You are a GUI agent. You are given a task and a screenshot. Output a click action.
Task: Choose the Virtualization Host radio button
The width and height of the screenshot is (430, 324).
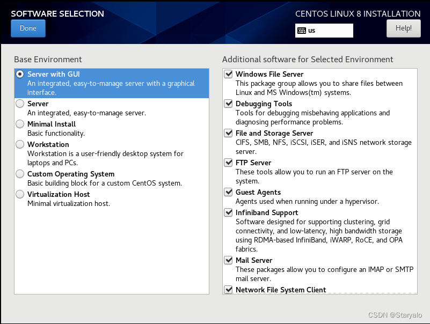click(20, 194)
